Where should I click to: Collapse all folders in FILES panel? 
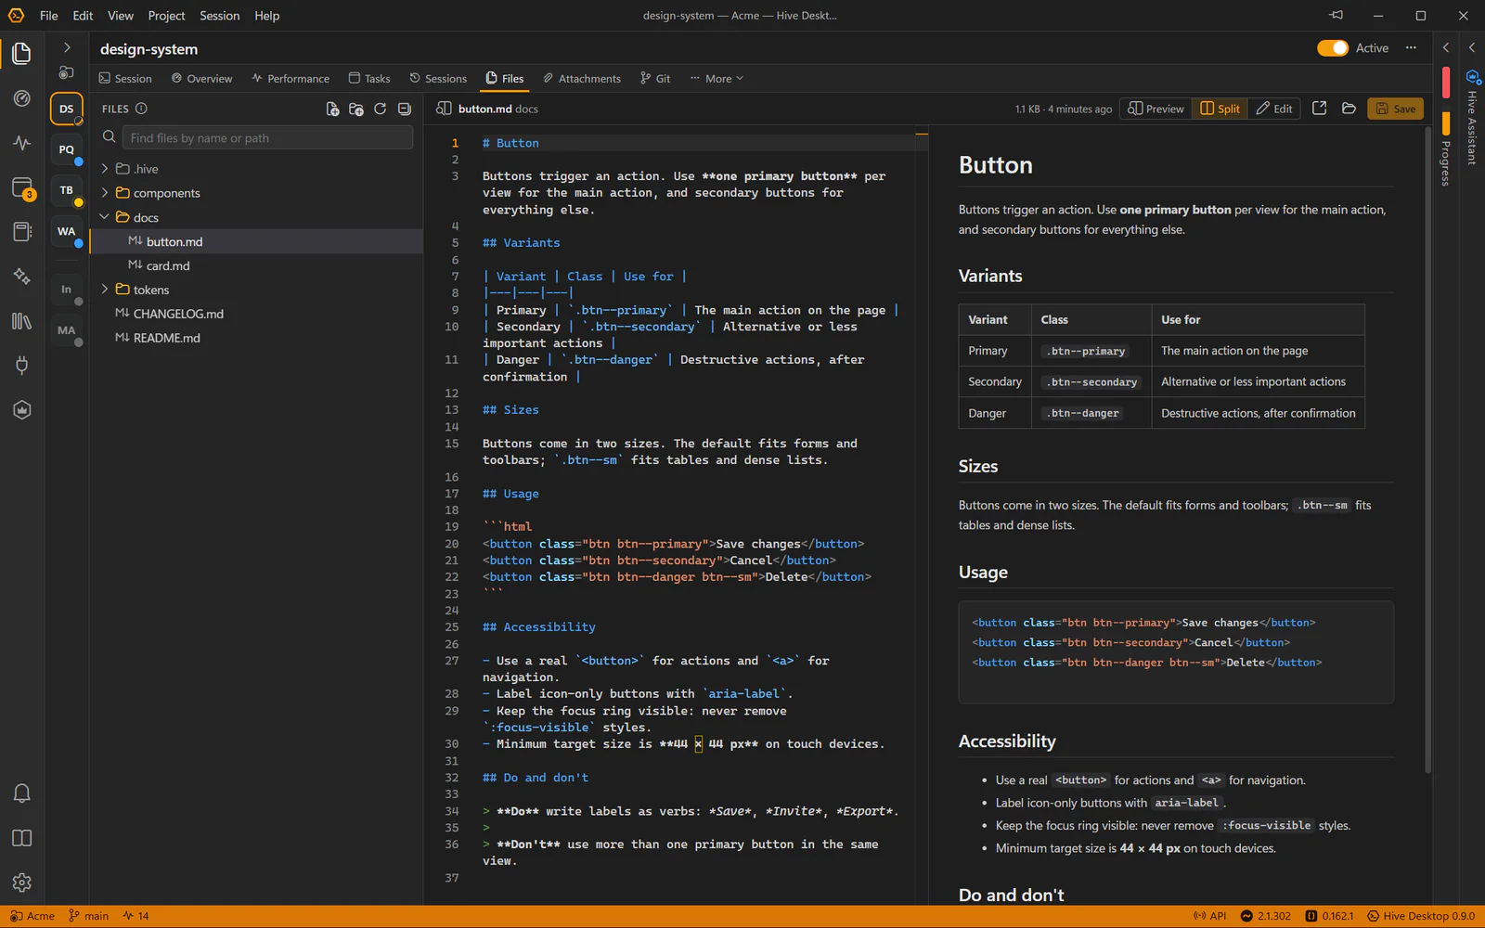405,109
